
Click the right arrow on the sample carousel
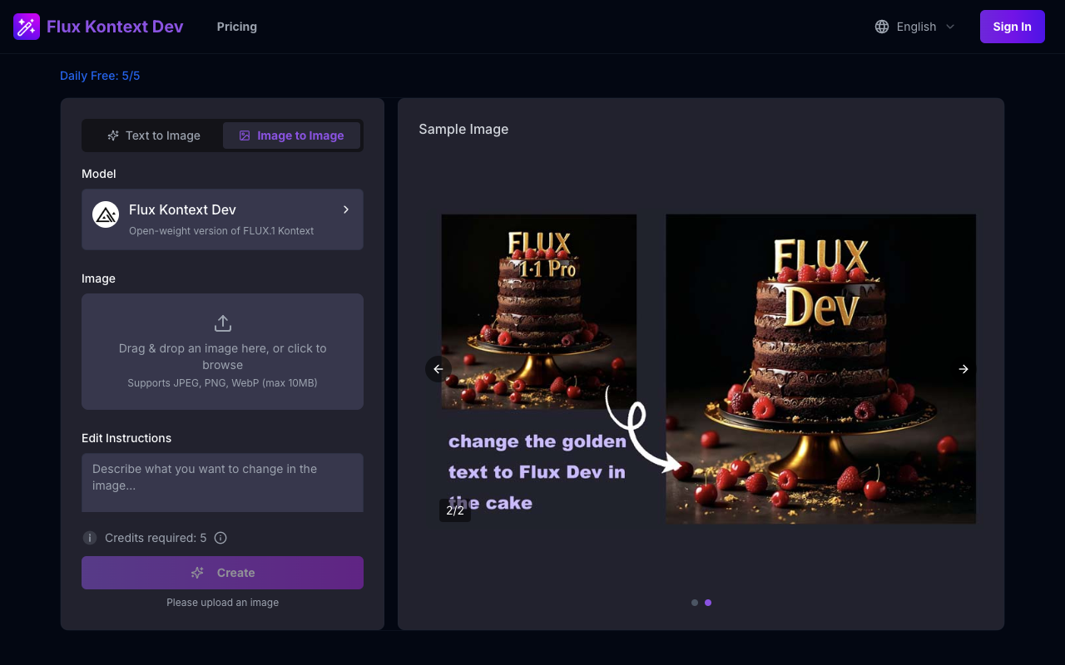tap(963, 368)
